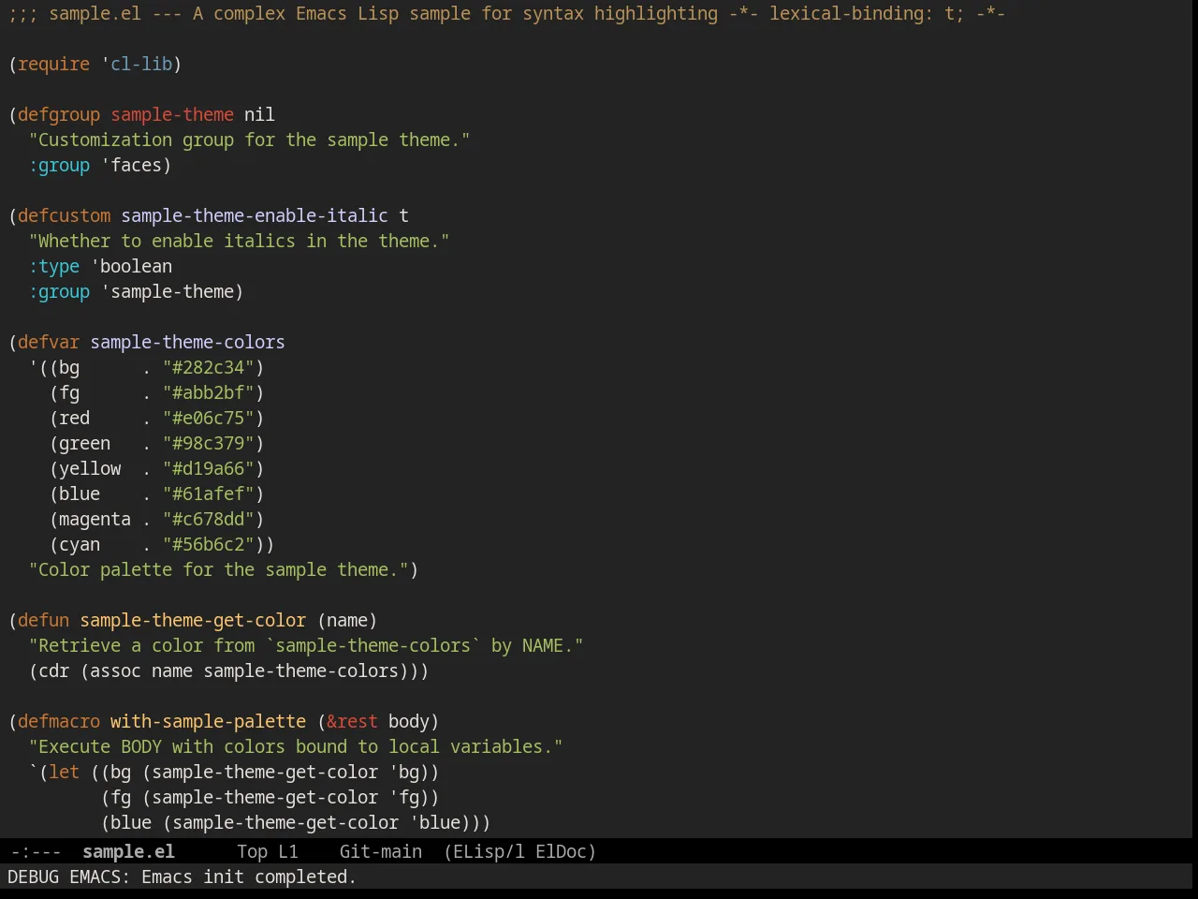Screen dimensions: 1198x899
Task: Click the sample.el buffer name in mode line
Action: point(128,851)
